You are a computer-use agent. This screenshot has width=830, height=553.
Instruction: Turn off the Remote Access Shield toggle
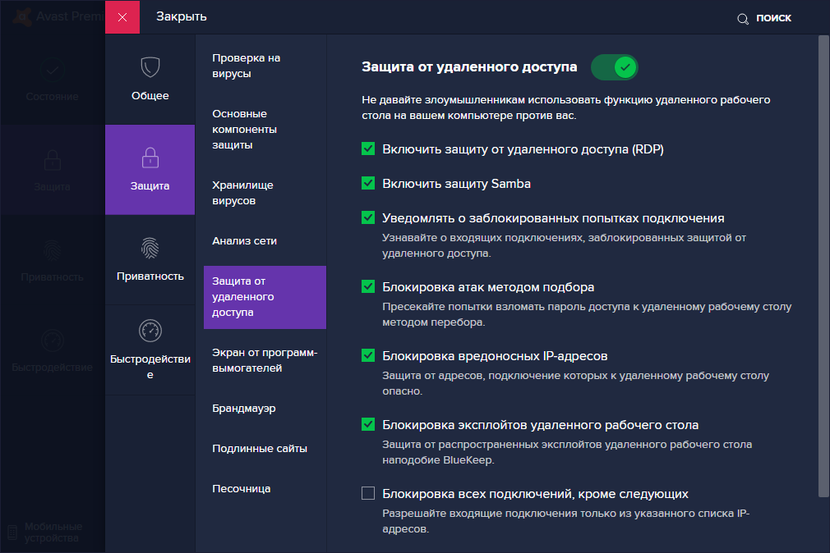[x=615, y=66]
